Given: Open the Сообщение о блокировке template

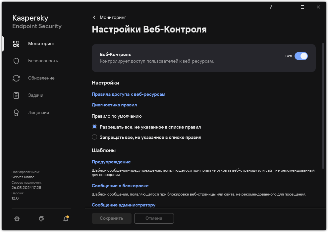Looking at the screenshot, I should click(x=120, y=186).
